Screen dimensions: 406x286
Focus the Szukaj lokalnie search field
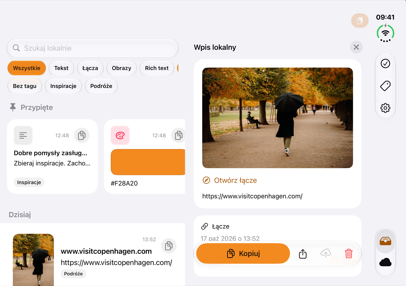click(x=93, y=48)
